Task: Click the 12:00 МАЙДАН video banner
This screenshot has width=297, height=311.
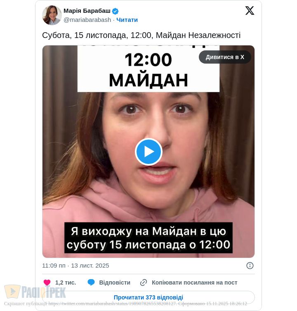Action: pos(148,69)
